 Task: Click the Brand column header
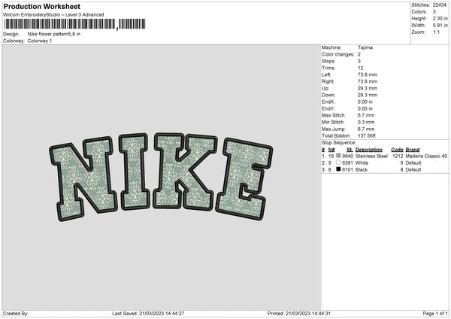click(413, 150)
